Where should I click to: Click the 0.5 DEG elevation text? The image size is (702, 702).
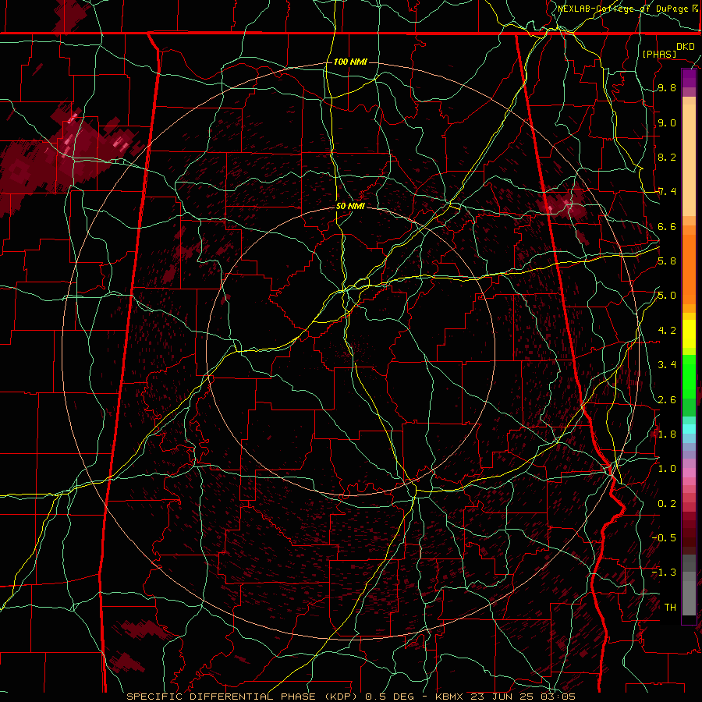(389, 697)
